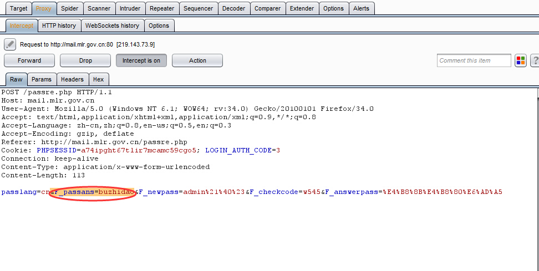Switch to the Repeater tab
The width and height of the screenshot is (539, 271).
pyautogui.click(x=162, y=8)
